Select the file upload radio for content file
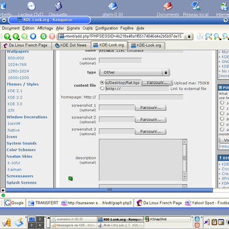 click(x=102, y=82)
